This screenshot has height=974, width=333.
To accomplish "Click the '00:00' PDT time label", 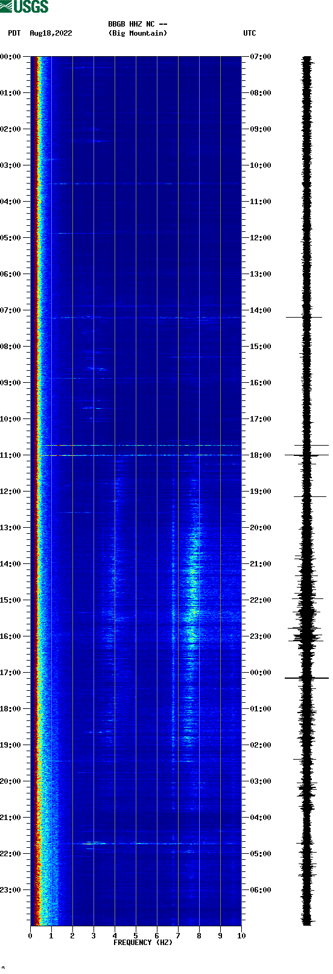I will pos(10,57).
